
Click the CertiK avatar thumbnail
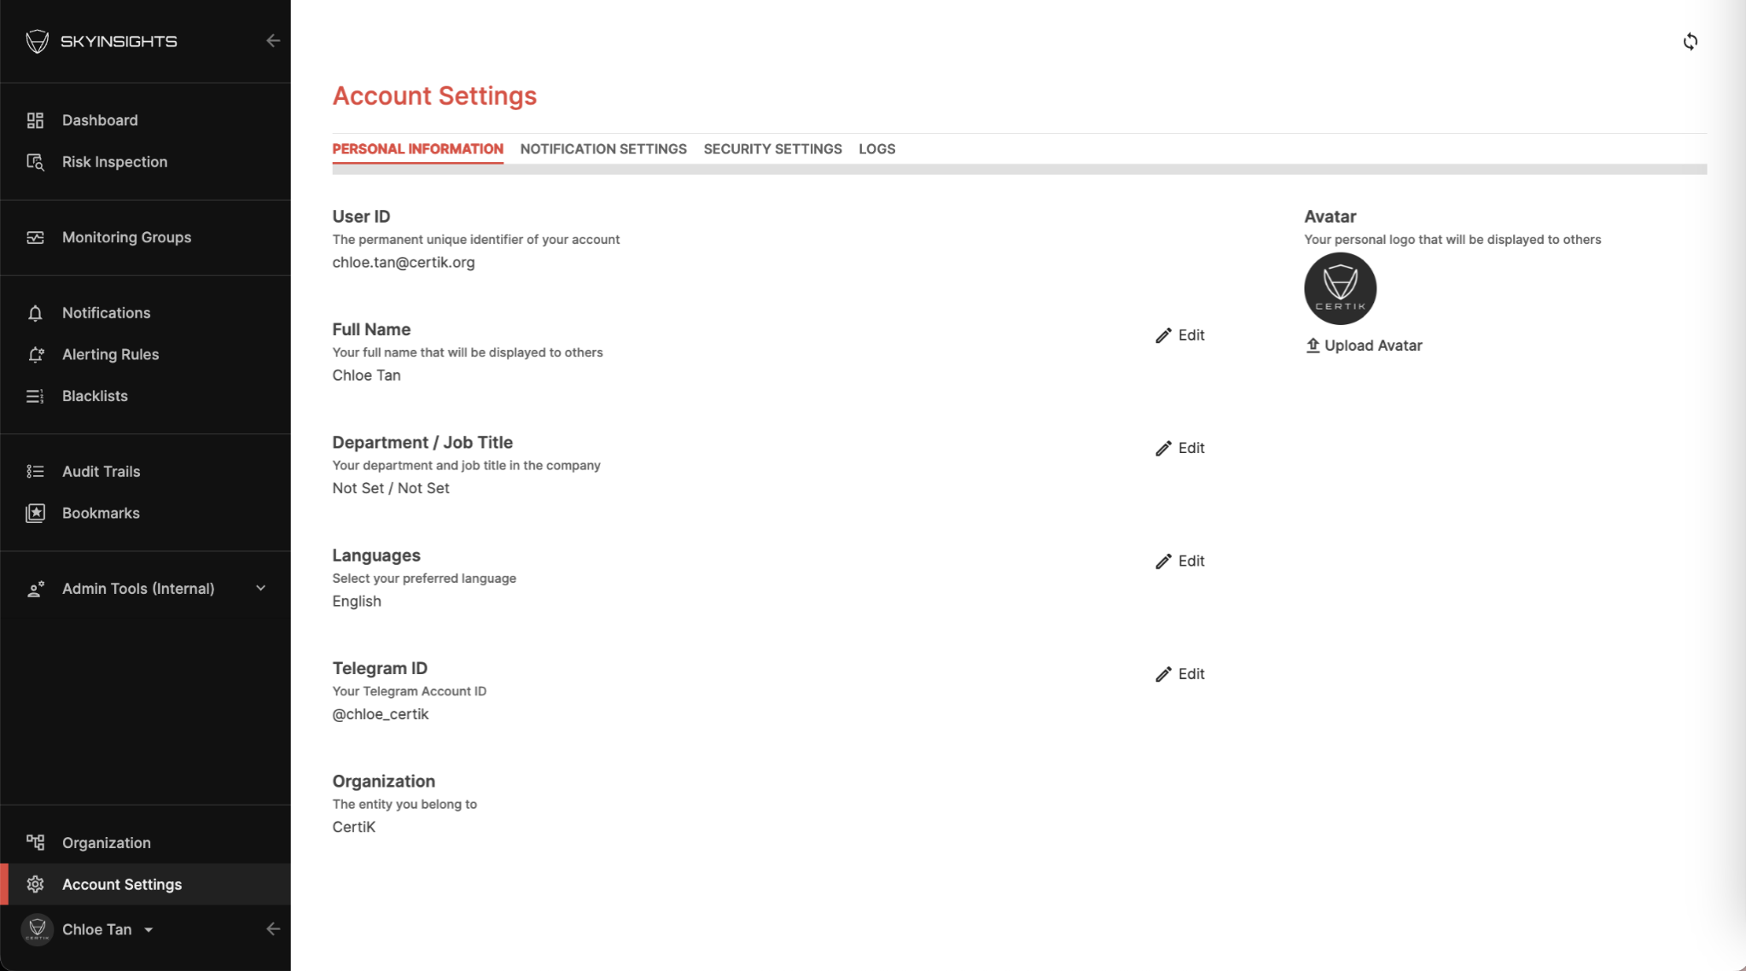click(1341, 288)
